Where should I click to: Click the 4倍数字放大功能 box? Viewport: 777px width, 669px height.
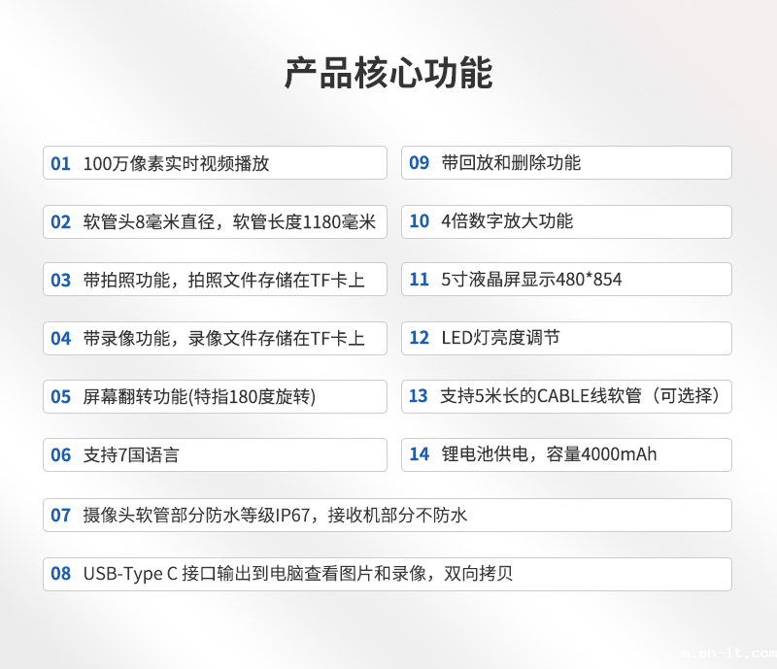pos(566,221)
